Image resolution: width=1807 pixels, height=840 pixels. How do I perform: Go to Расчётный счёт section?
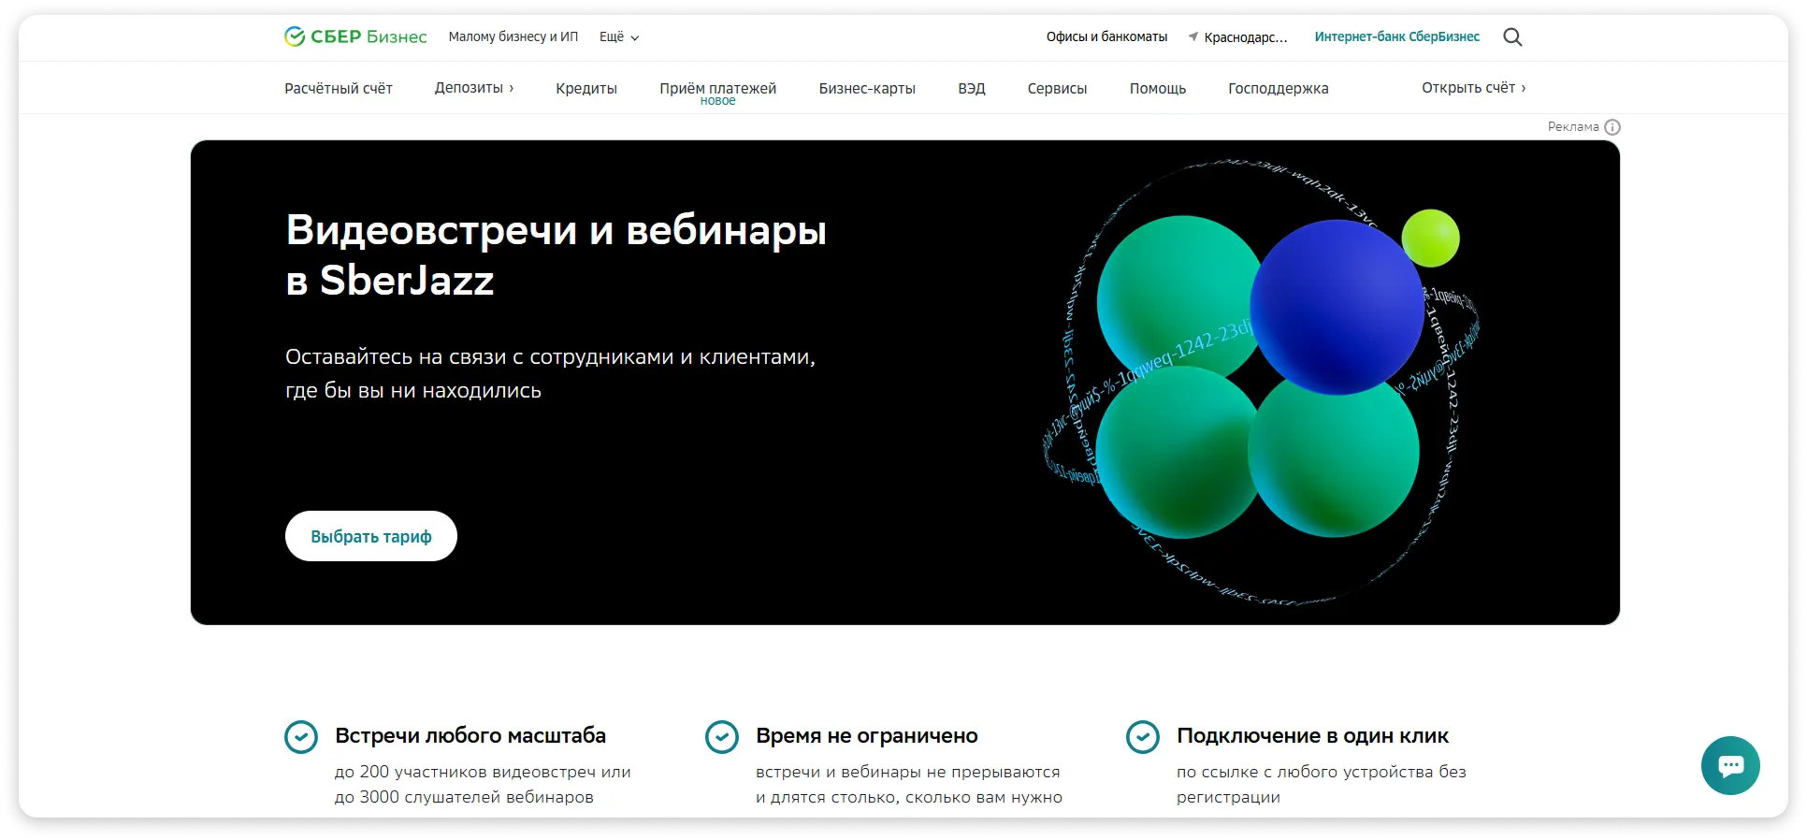click(x=339, y=88)
